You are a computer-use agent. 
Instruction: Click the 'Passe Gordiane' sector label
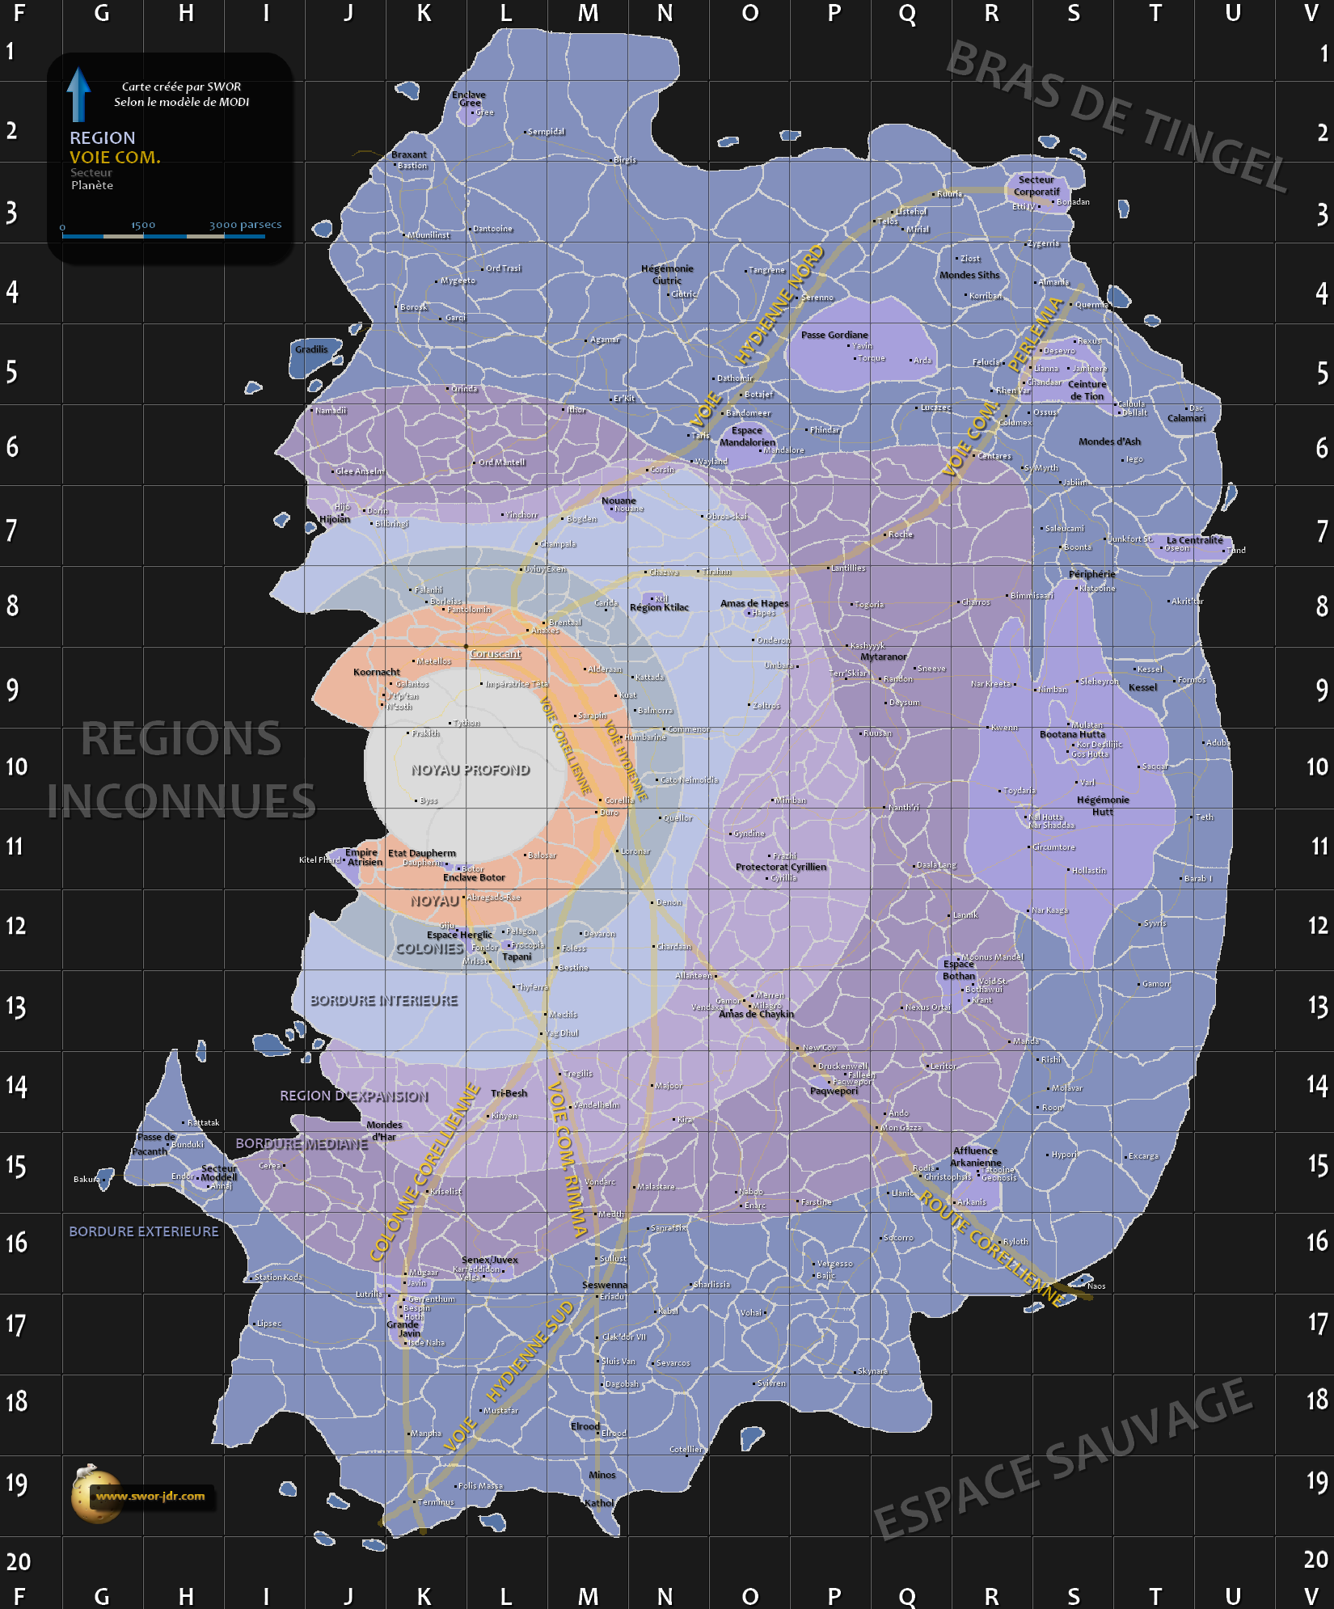click(x=834, y=335)
